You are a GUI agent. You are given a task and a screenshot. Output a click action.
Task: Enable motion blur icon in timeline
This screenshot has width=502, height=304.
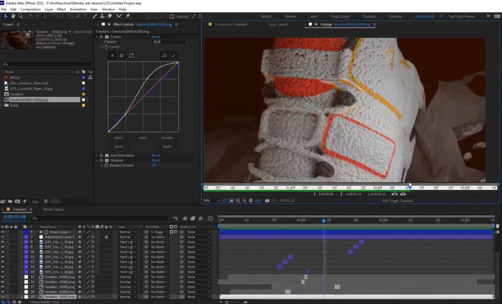pos(201,218)
